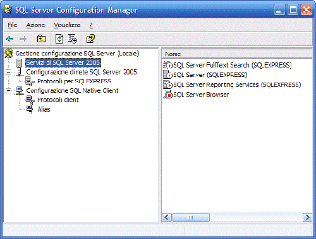The image size is (316, 239).
Task: Click the server icon beside Servizi di SQL Server 2005
Action: [19, 63]
